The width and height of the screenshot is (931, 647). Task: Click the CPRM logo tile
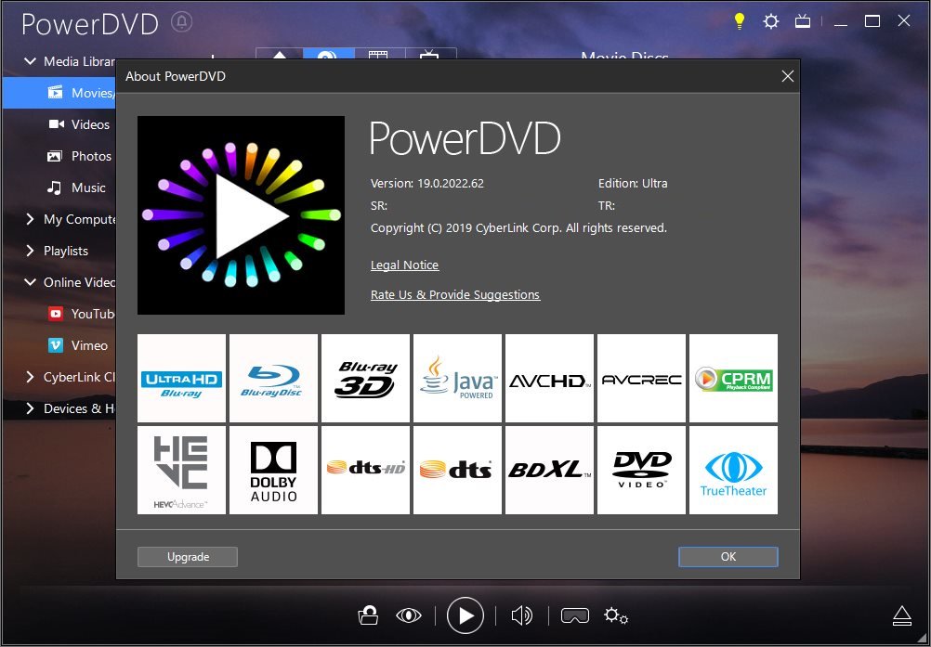(733, 378)
